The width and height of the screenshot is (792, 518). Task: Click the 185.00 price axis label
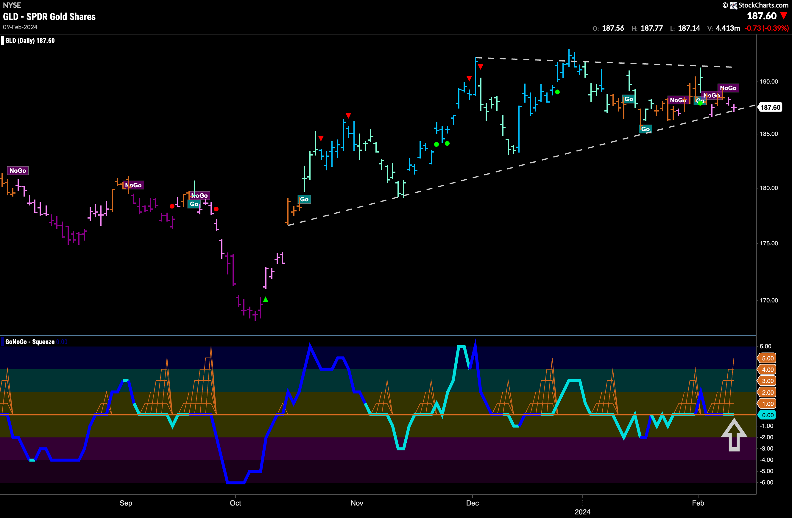769,134
